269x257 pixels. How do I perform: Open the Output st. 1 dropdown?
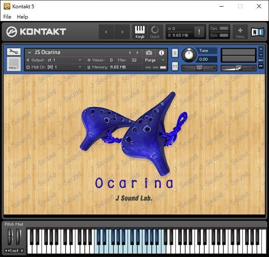pyautogui.click(x=54, y=60)
